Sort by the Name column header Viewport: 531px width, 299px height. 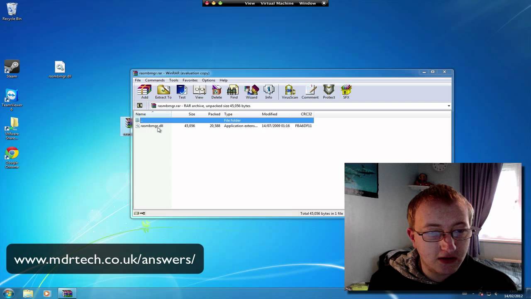click(152, 114)
